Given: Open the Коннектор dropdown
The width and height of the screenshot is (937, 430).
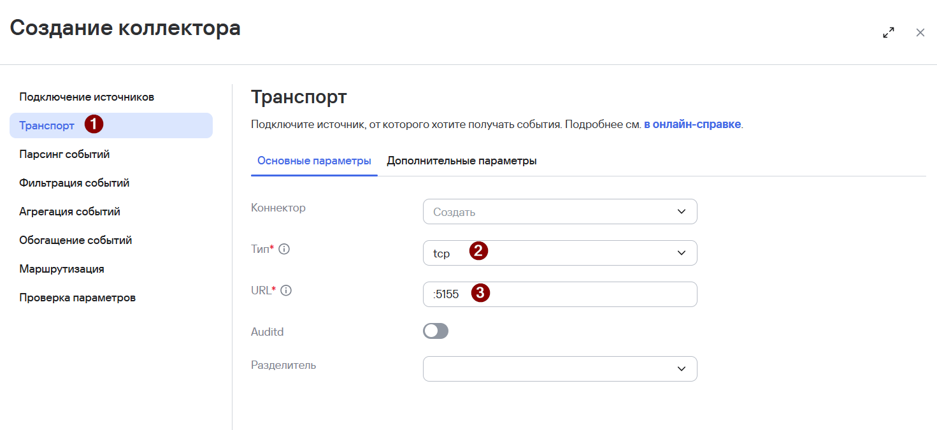Looking at the screenshot, I should click(559, 211).
